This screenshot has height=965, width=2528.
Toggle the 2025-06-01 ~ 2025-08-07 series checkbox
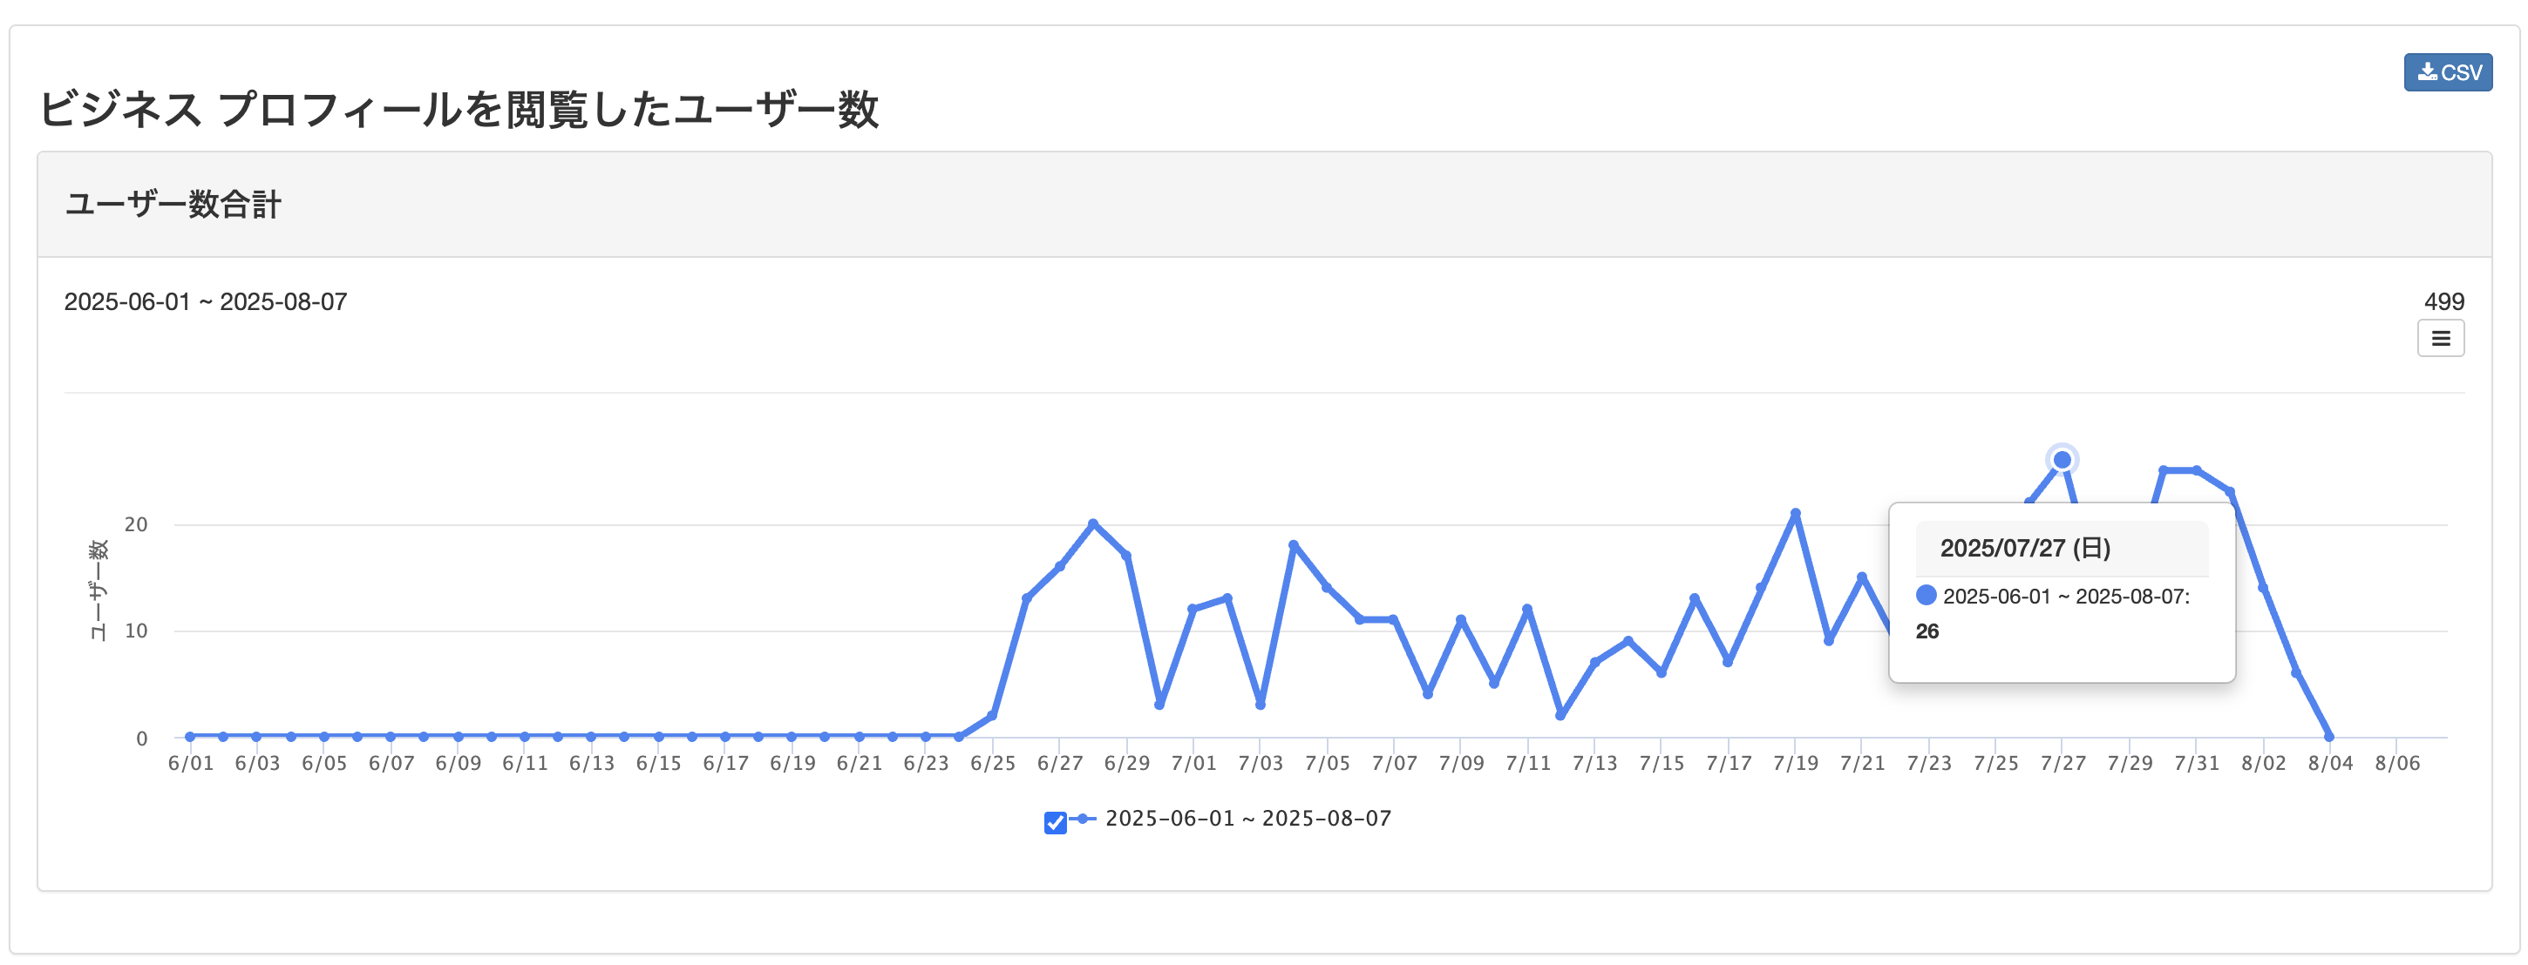[x=1055, y=822]
